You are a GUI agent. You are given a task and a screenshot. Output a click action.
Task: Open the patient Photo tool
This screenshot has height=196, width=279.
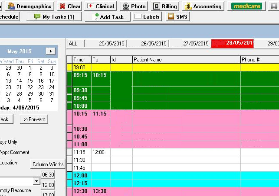pyautogui.click(x=134, y=6)
